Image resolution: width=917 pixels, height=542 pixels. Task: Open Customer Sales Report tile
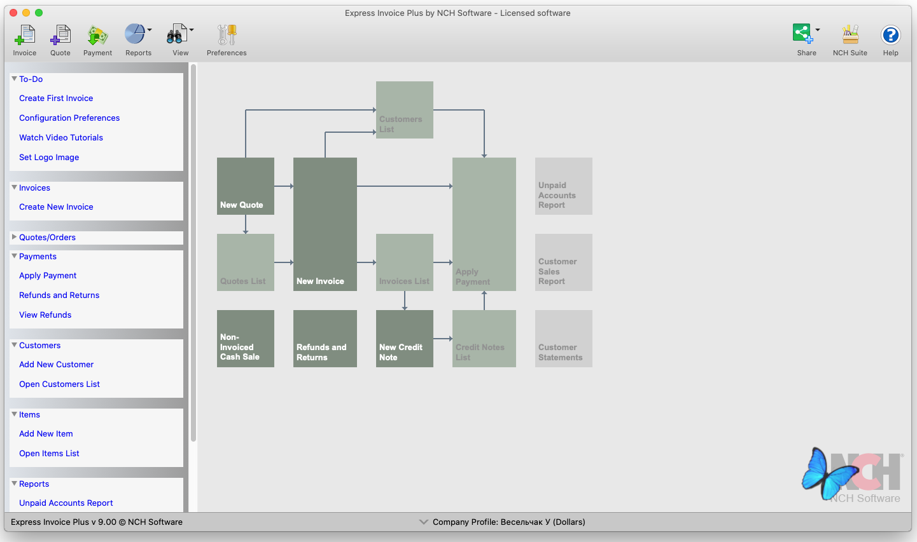pyautogui.click(x=564, y=262)
